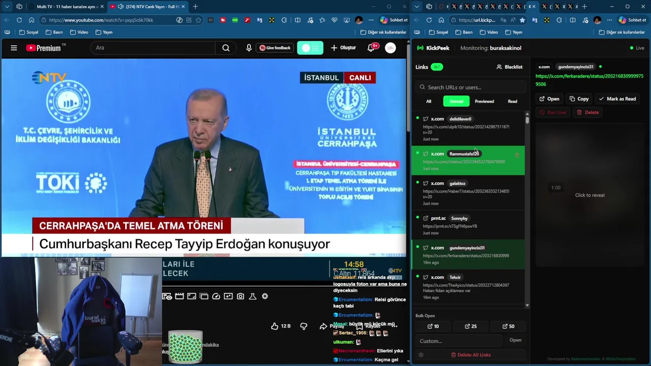This screenshot has width=651, height=366.
Task: Select the All filter tab
Action: pyautogui.click(x=429, y=101)
